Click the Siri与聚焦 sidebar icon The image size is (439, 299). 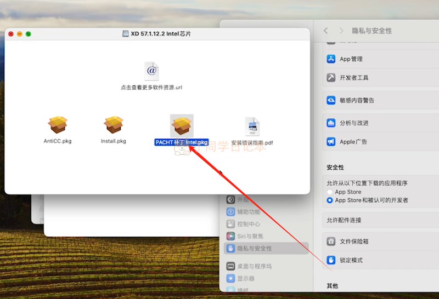tap(230, 236)
